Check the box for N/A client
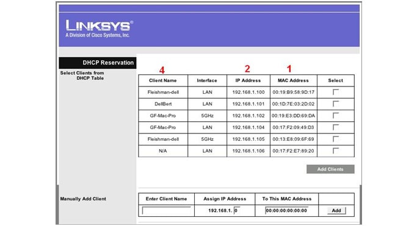Viewport: 417px width, 226px height. click(x=336, y=150)
